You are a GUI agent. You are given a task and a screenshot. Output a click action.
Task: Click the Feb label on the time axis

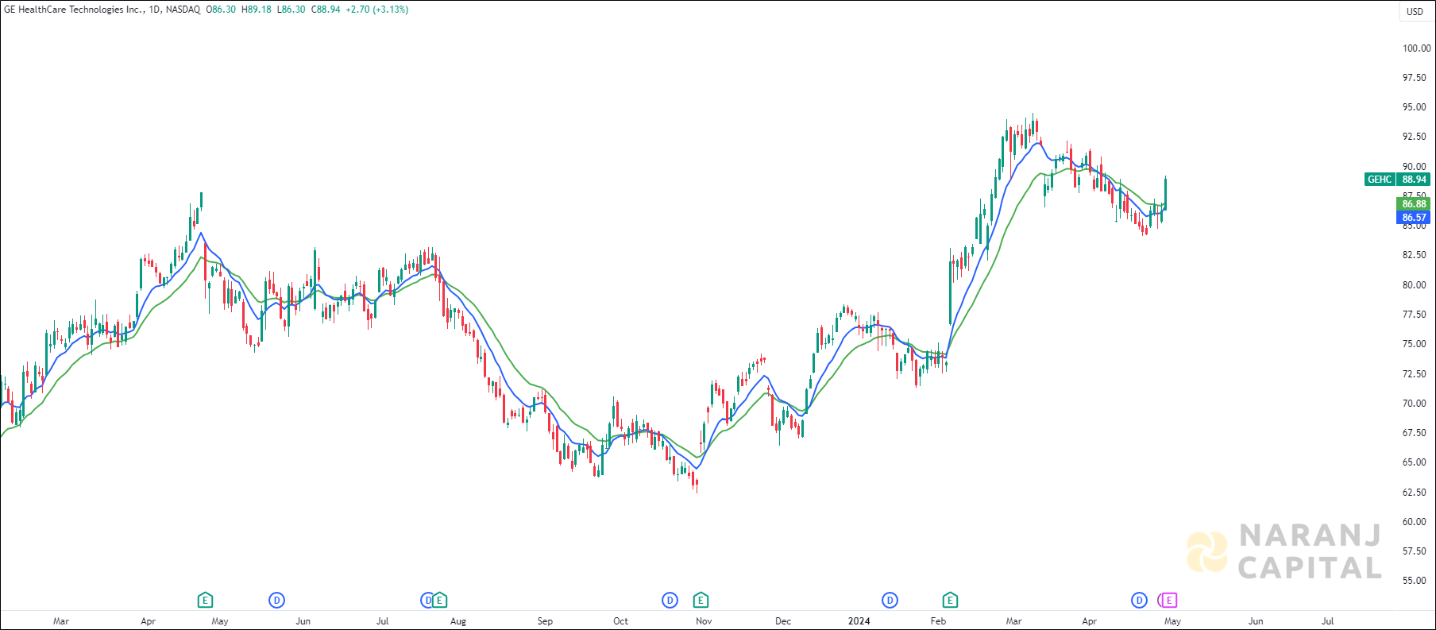click(x=938, y=621)
